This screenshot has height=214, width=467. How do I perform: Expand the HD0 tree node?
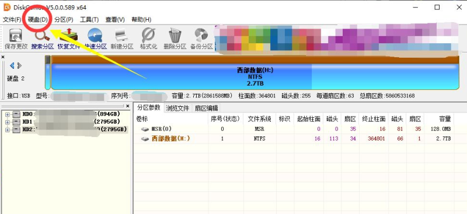(x=8, y=114)
